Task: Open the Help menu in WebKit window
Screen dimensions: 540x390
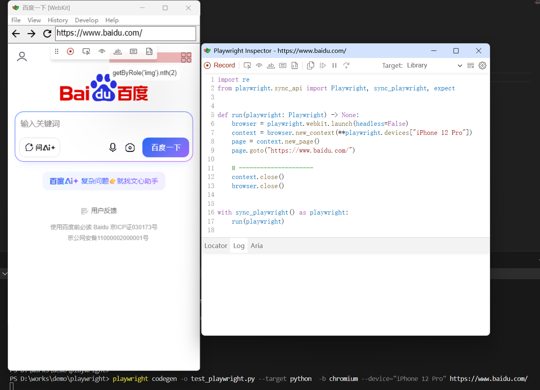Action: [112, 20]
